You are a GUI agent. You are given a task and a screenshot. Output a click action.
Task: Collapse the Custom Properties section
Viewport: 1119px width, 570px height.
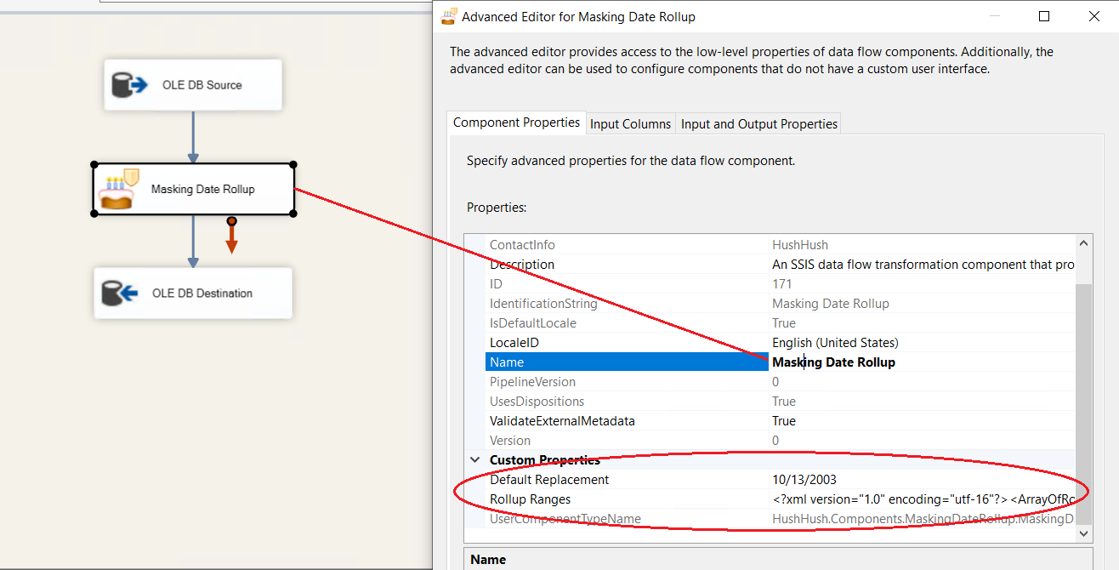(x=474, y=460)
